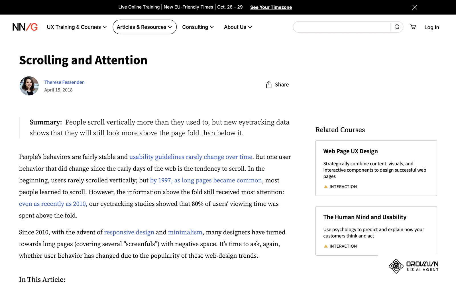Click the 'Summary:' label

46,122
